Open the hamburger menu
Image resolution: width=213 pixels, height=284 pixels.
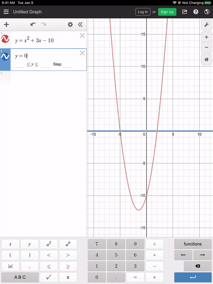point(6,12)
